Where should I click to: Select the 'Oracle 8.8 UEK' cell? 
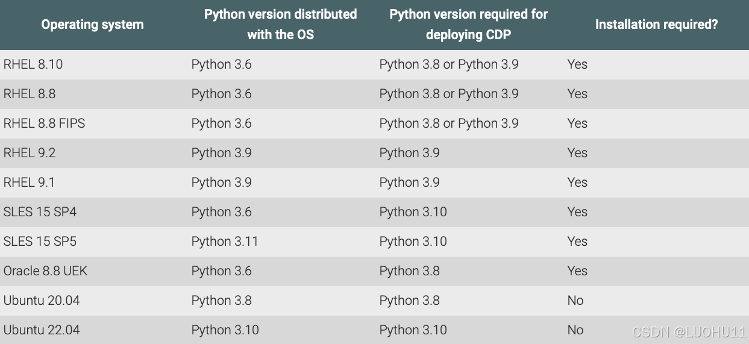46,271
